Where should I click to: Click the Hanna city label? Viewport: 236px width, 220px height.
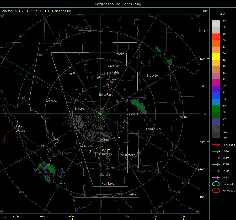tap(183, 117)
